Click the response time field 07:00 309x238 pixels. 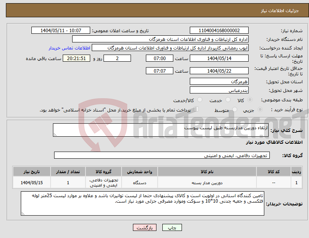point(160,58)
